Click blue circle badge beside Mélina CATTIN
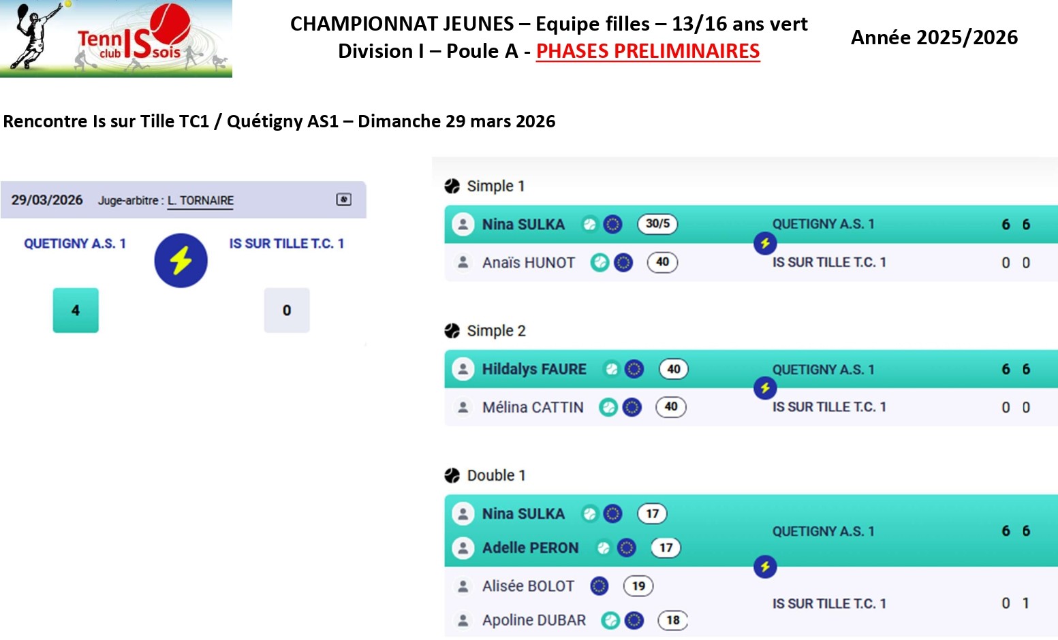 (632, 407)
